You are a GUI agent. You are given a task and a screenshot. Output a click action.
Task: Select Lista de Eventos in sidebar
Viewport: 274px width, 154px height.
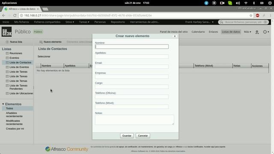(x=19, y=67)
